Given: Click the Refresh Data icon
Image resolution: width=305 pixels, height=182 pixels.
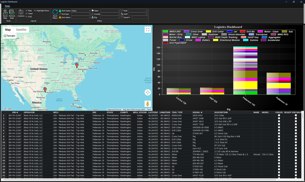Looking at the screenshot, I should [12, 12].
